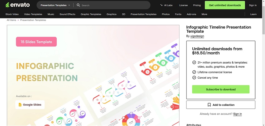The height and width of the screenshot is (126, 265).
Task: Click the template preview image
Action: tap(93, 75)
